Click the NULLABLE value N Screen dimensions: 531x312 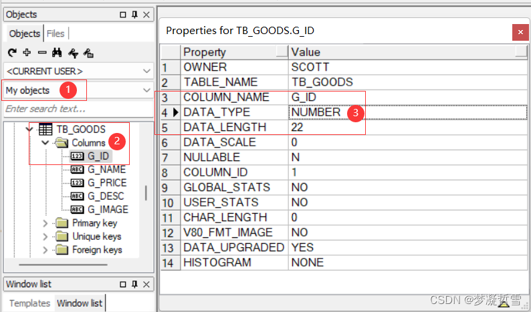(408, 158)
